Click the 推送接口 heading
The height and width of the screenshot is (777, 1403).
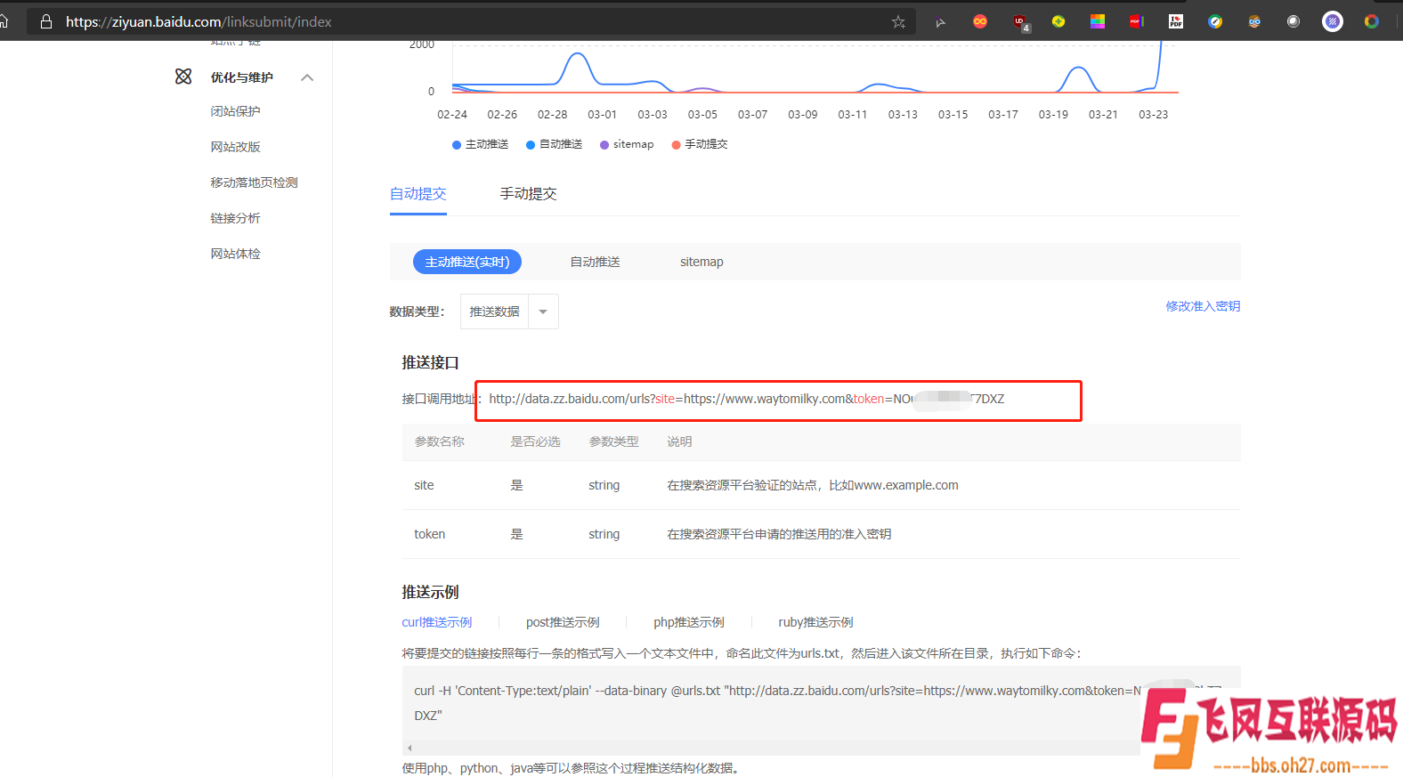point(431,363)
